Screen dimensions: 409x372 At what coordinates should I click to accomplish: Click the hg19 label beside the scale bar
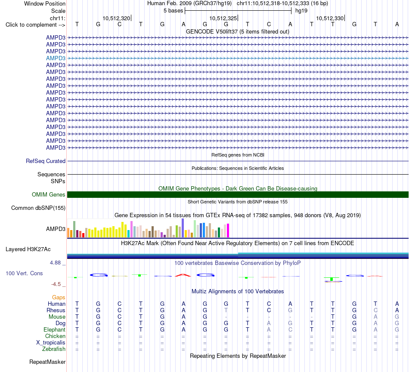pyautogui.click(x=301, y=11)
